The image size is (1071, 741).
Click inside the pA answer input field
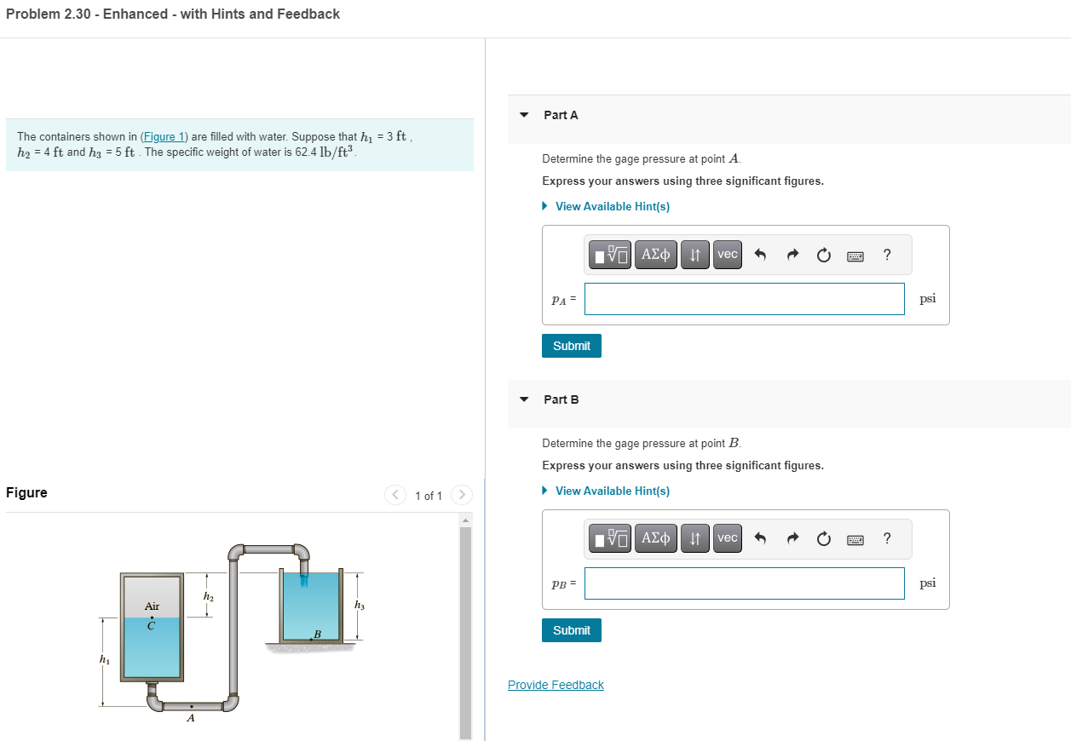pos(744,298)
